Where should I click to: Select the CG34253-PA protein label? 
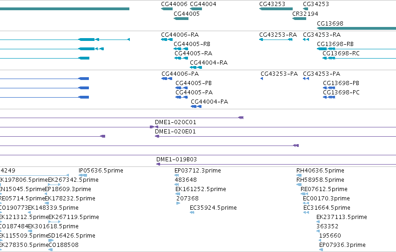pos(322,73)
